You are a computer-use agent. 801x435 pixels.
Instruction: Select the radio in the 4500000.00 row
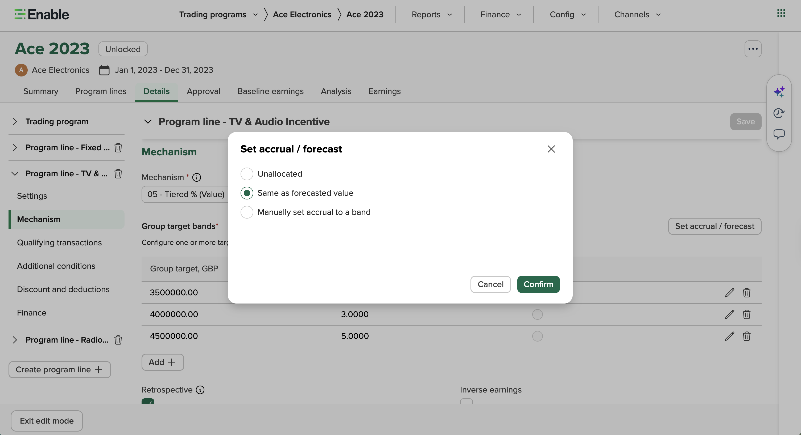click(537, 336)
